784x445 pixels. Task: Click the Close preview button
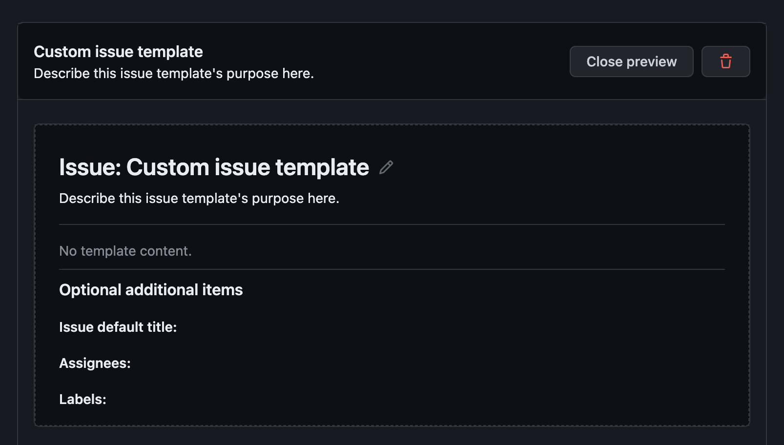pos(631,61)
